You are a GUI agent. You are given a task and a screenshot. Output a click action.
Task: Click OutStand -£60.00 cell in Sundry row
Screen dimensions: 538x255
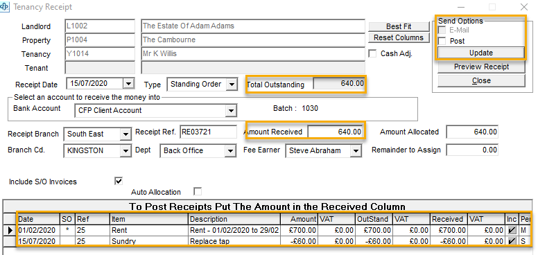374,241
